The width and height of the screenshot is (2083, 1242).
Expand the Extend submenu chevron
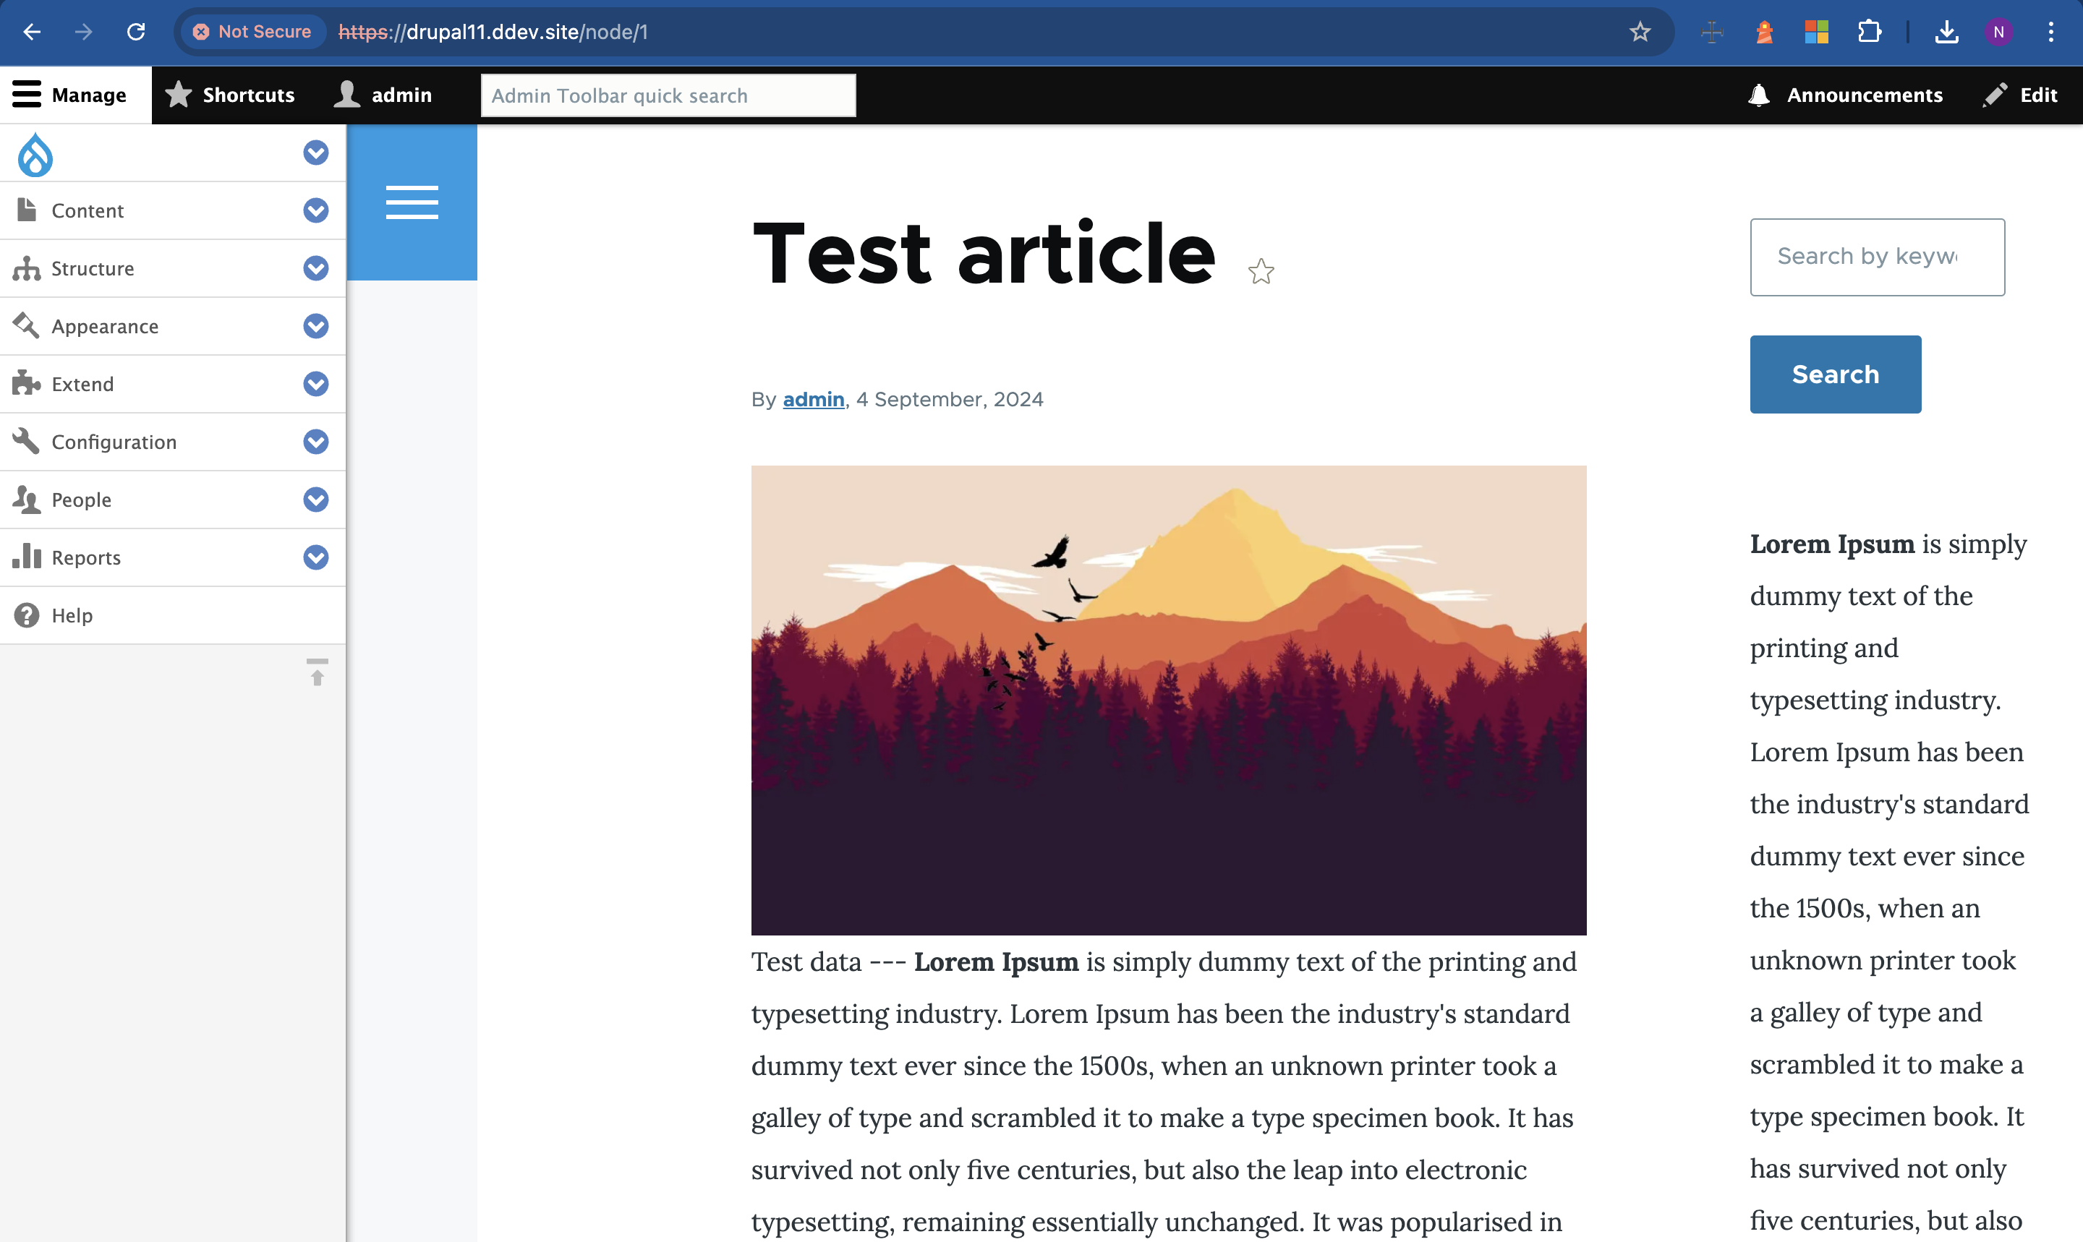pos(315,383)
